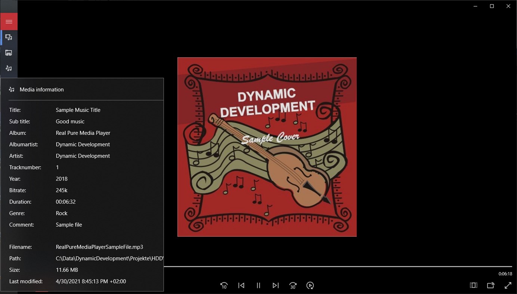This screenshot has width=517, height=294.
Task: Toggle repeat playback mode
Action: pos(310,285)
